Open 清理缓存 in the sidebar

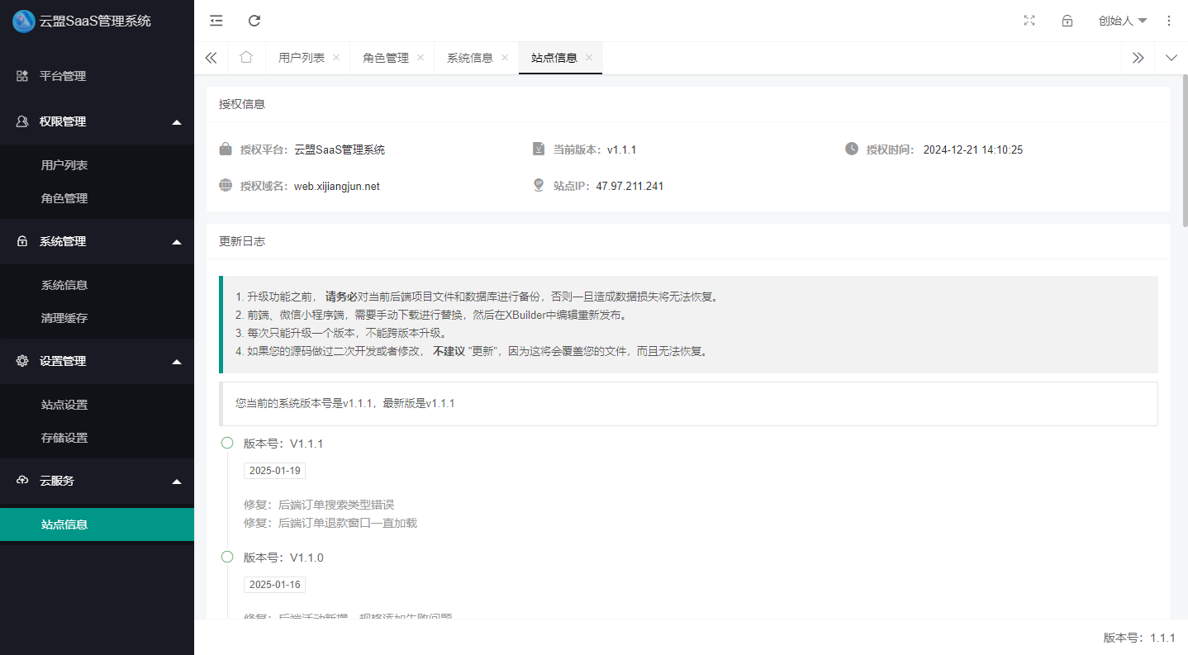click(64, 317)
